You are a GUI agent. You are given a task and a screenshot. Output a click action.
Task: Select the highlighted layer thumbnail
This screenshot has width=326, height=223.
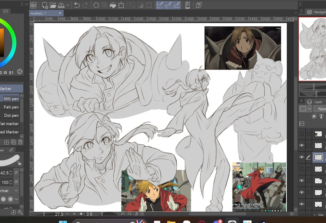[318, 157]
